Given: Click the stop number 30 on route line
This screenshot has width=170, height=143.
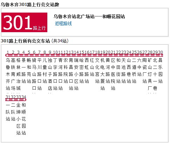Looking at the screenshot, I should point(160,52).
